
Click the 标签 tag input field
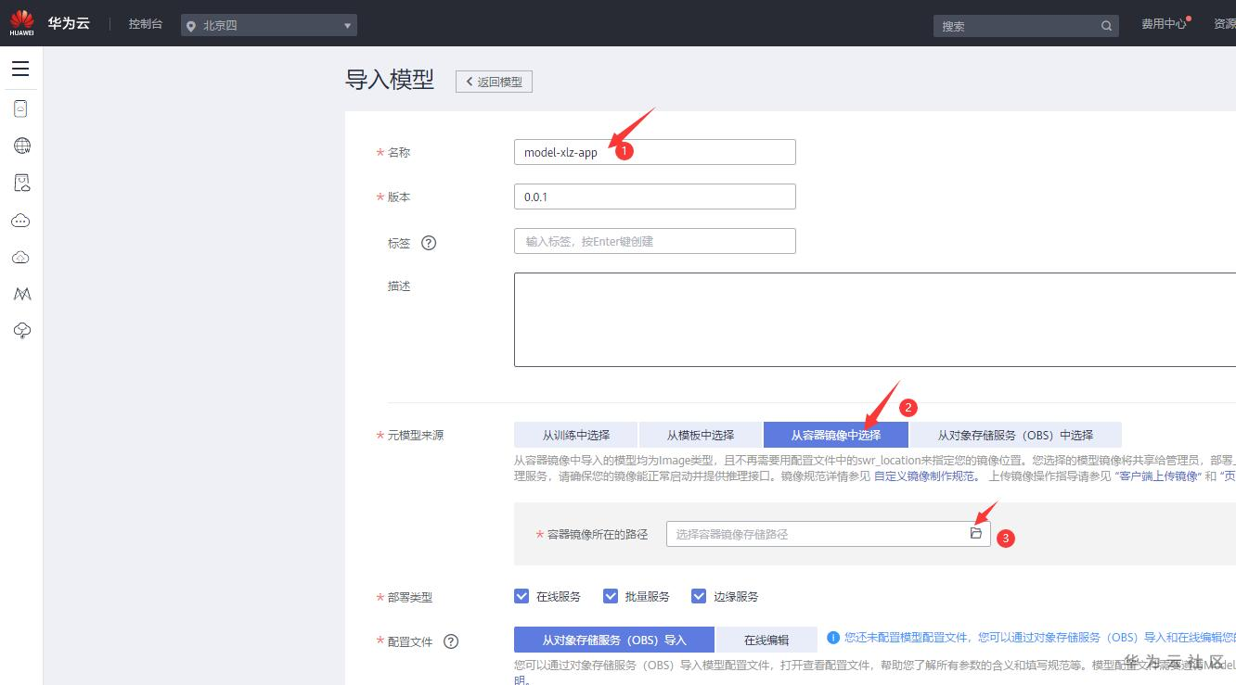654,241
